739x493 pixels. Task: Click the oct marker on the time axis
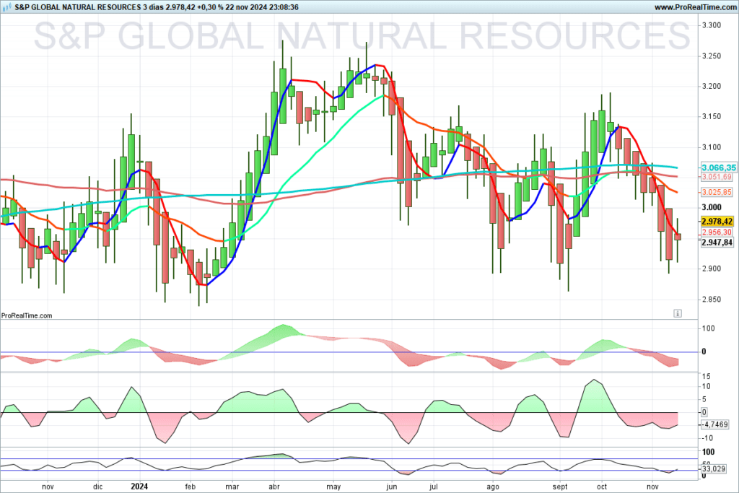click(602, 487)
